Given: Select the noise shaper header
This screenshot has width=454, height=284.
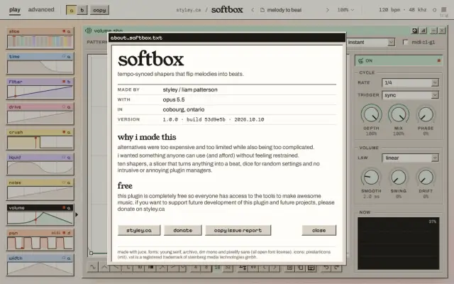Looking at the screenshot, I should tap(40, 182).
